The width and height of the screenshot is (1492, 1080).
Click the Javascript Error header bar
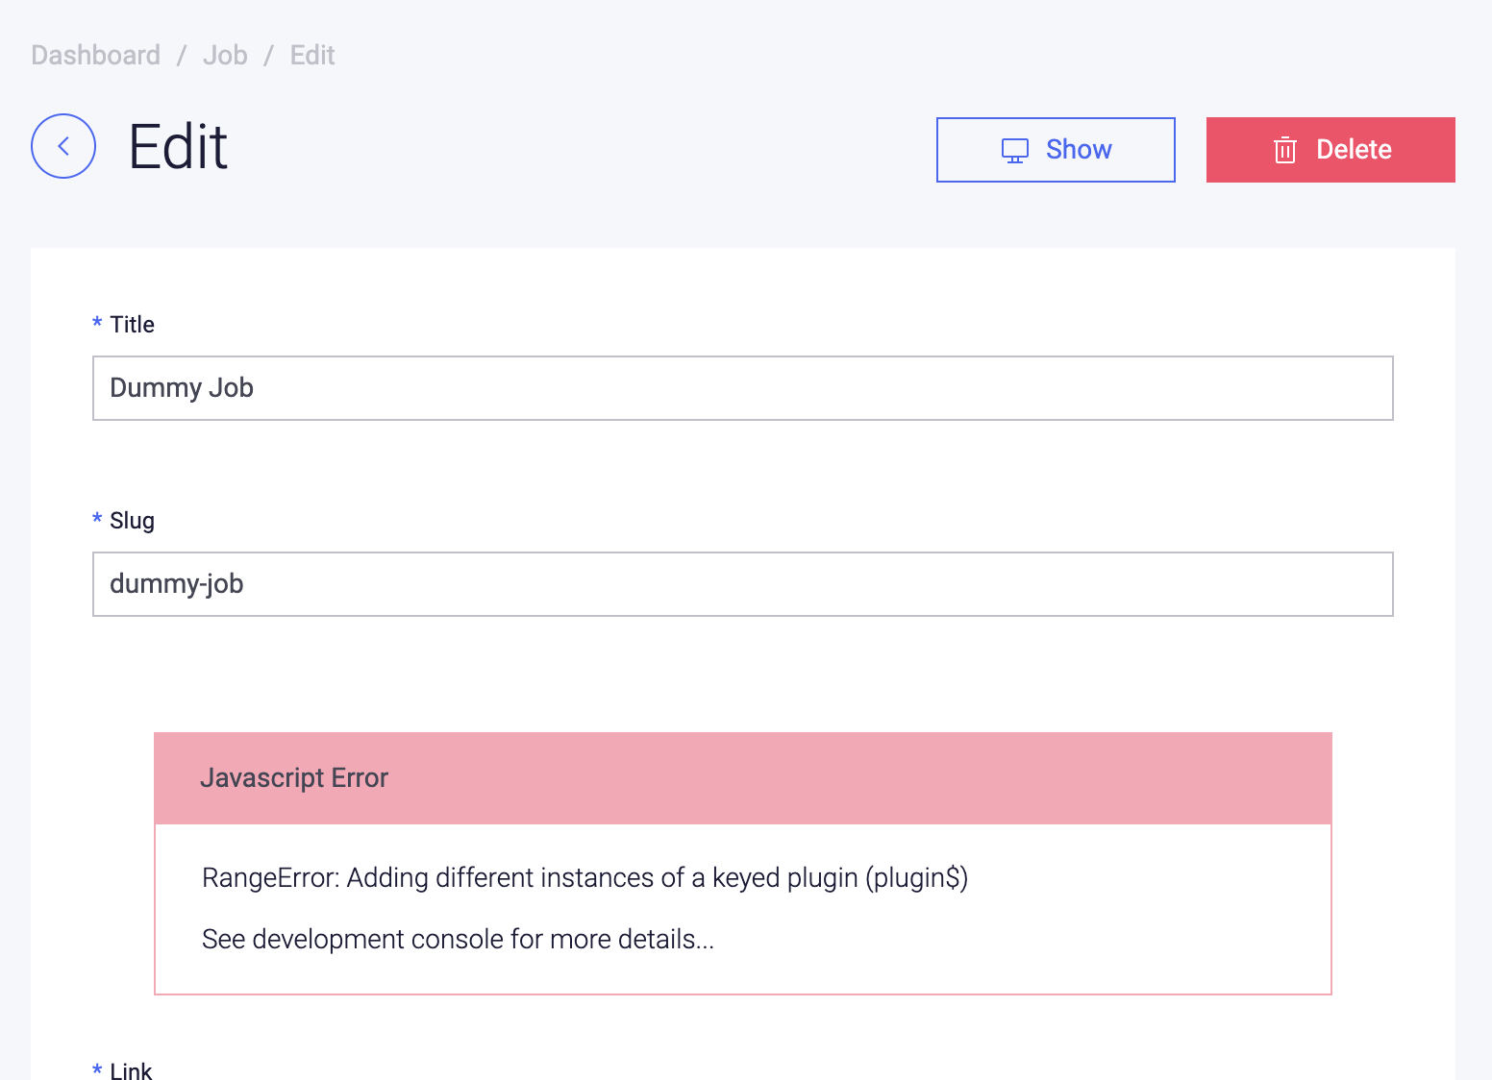tap(294, 777)
